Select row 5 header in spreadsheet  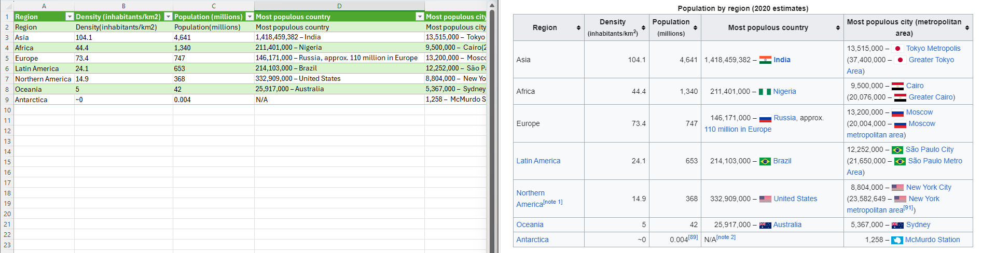(x=7, y=58)
